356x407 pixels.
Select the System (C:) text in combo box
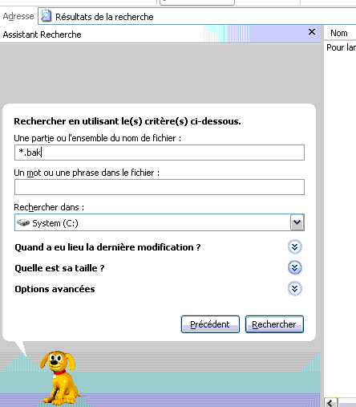(55, 223)
